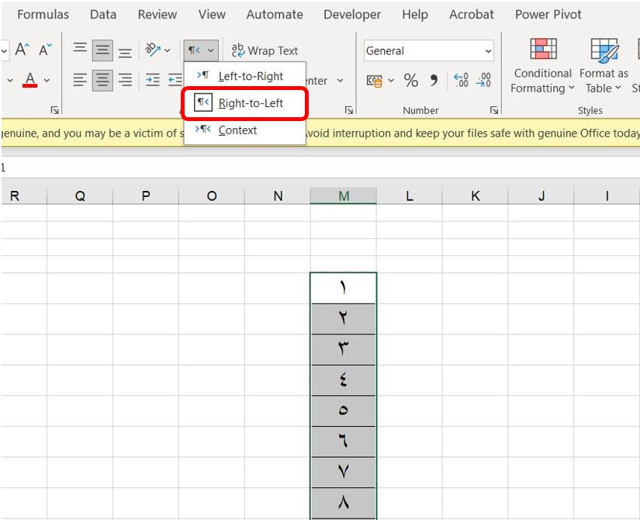The width and height of the screenshot is (640, 520).
Task: Apply Comma Style format
Action: 434,81
